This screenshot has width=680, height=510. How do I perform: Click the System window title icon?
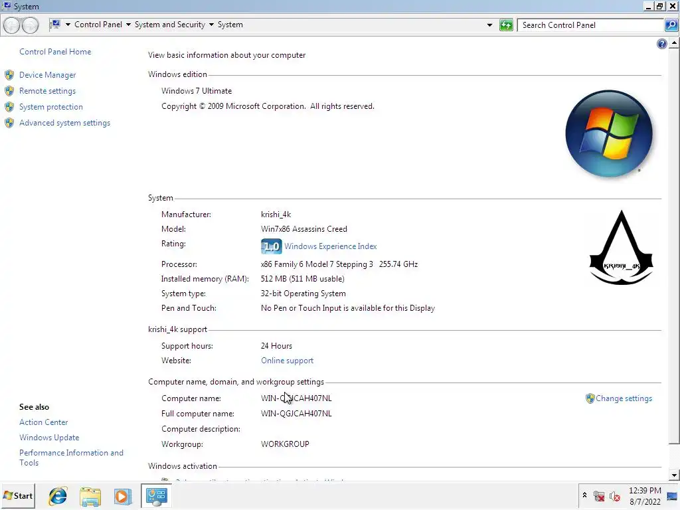[x=7, y=5]
